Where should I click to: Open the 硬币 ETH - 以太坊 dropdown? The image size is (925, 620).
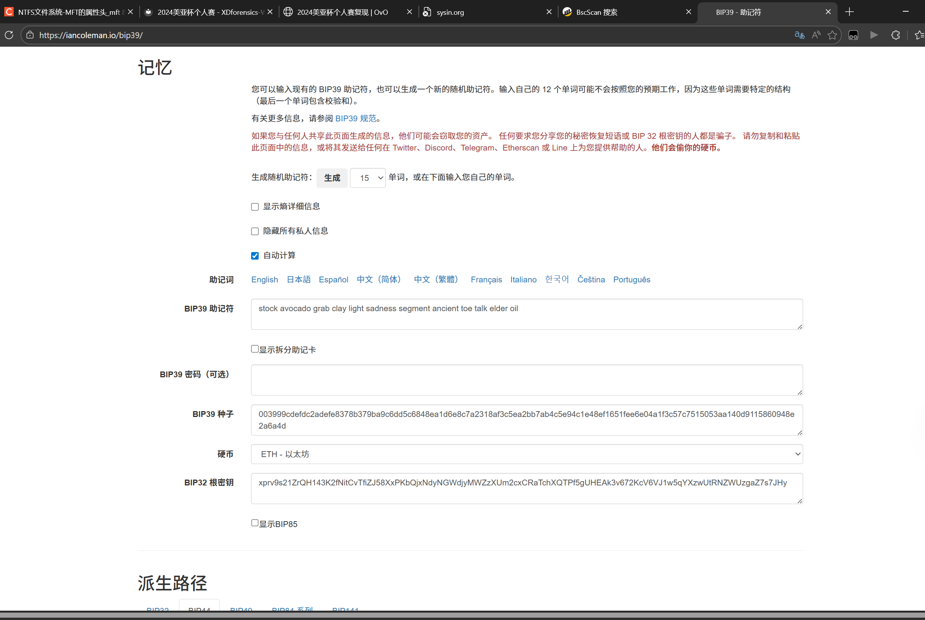pyautogui.click(x=527, y=454)
